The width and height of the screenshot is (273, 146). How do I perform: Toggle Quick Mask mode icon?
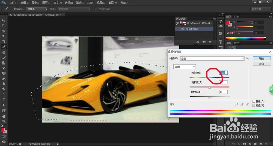tap(4, 136)
